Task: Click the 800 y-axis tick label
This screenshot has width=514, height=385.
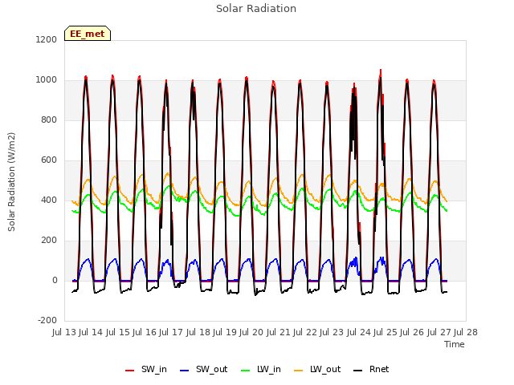Action: pos(49,120)
